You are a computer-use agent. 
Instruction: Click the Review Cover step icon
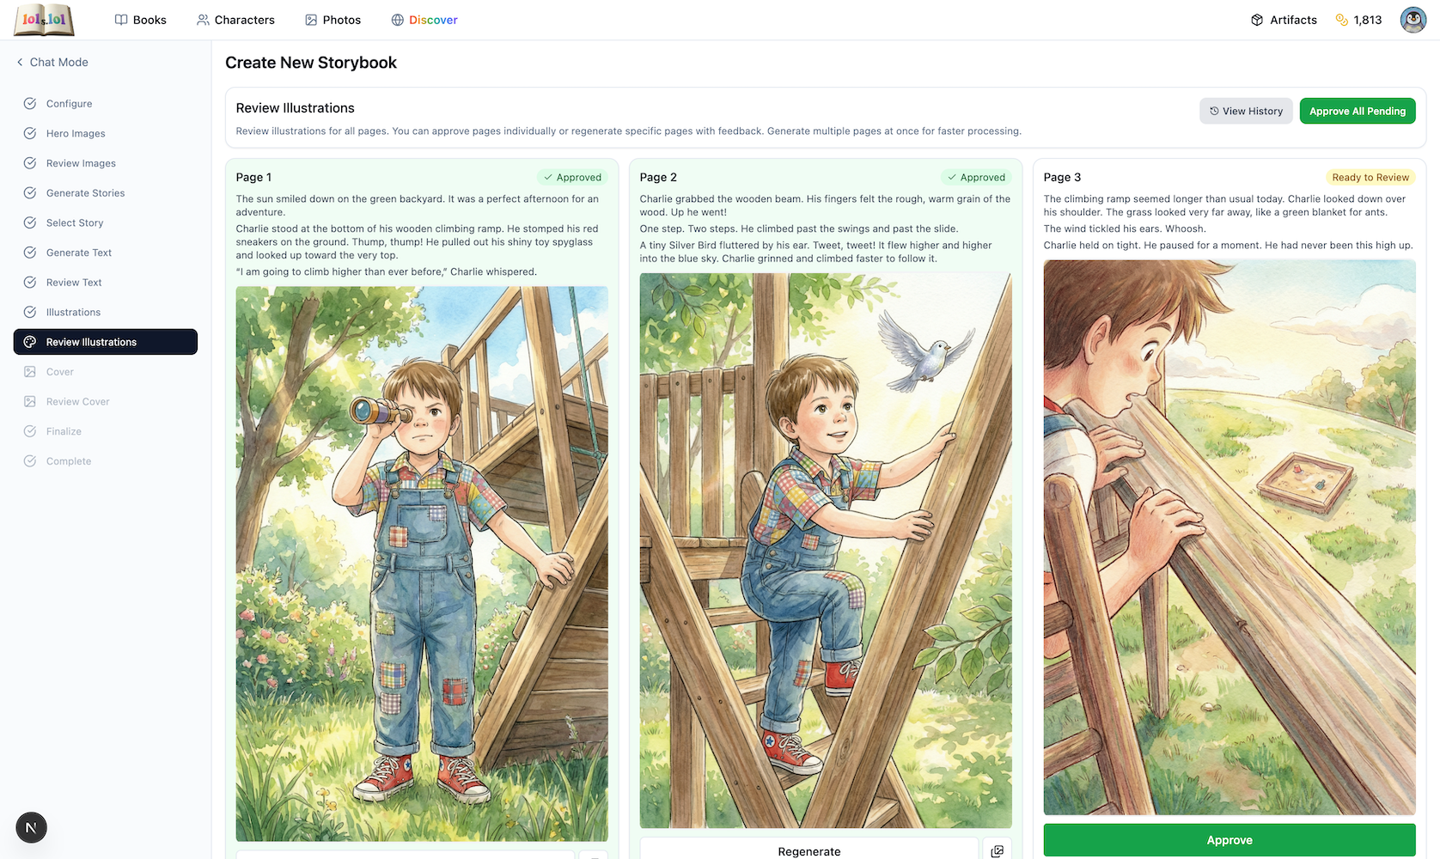(x=30, y=402)
